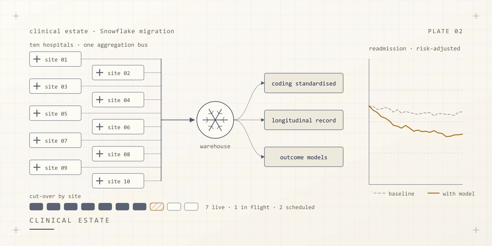The width and height of the screenshot is (492, 246).
Task: Click the first live cut-over pill
Action: (36, 207)
